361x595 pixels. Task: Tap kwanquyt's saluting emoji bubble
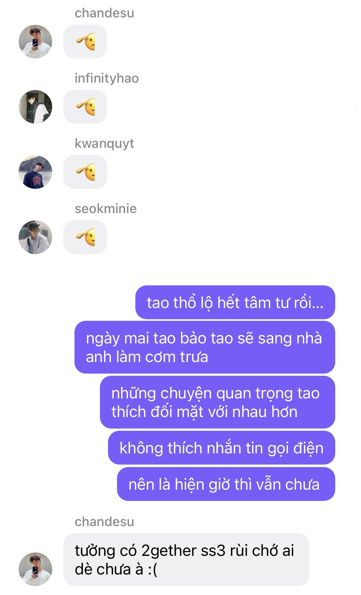pyautogui.click(x=85, y=172)
